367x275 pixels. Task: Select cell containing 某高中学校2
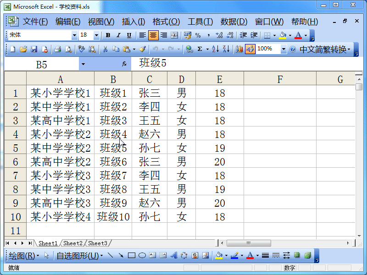point(61,162)
